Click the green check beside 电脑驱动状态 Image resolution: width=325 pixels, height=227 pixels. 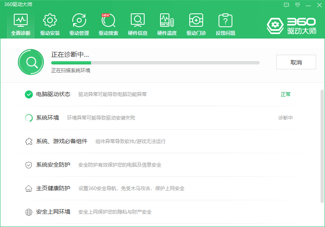[29, 94]
